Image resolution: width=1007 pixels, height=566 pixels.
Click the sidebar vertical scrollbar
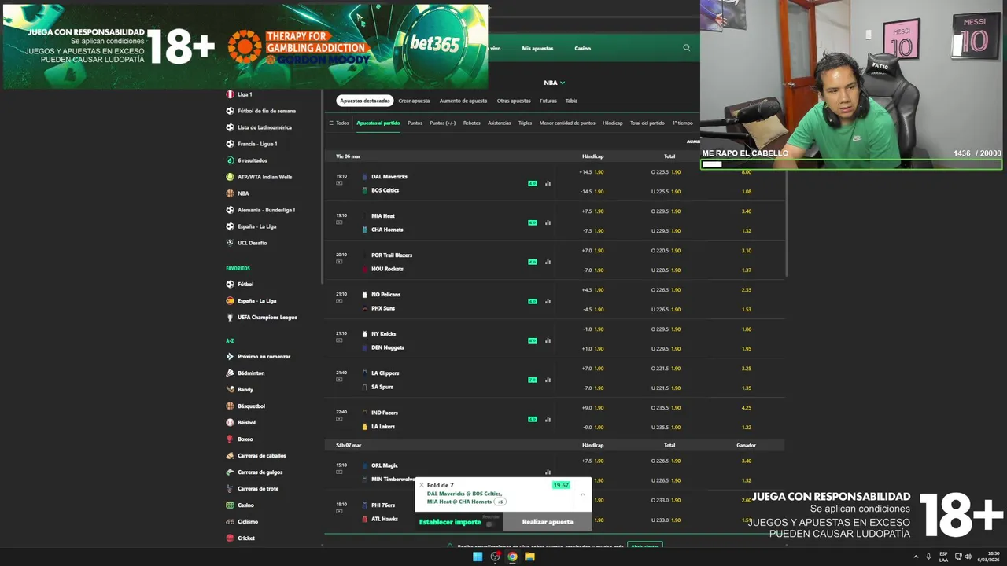[320, 187]
